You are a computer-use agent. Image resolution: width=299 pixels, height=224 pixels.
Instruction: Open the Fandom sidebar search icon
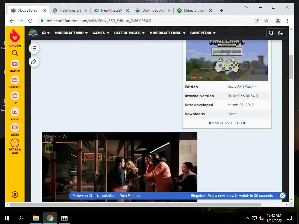15,53
